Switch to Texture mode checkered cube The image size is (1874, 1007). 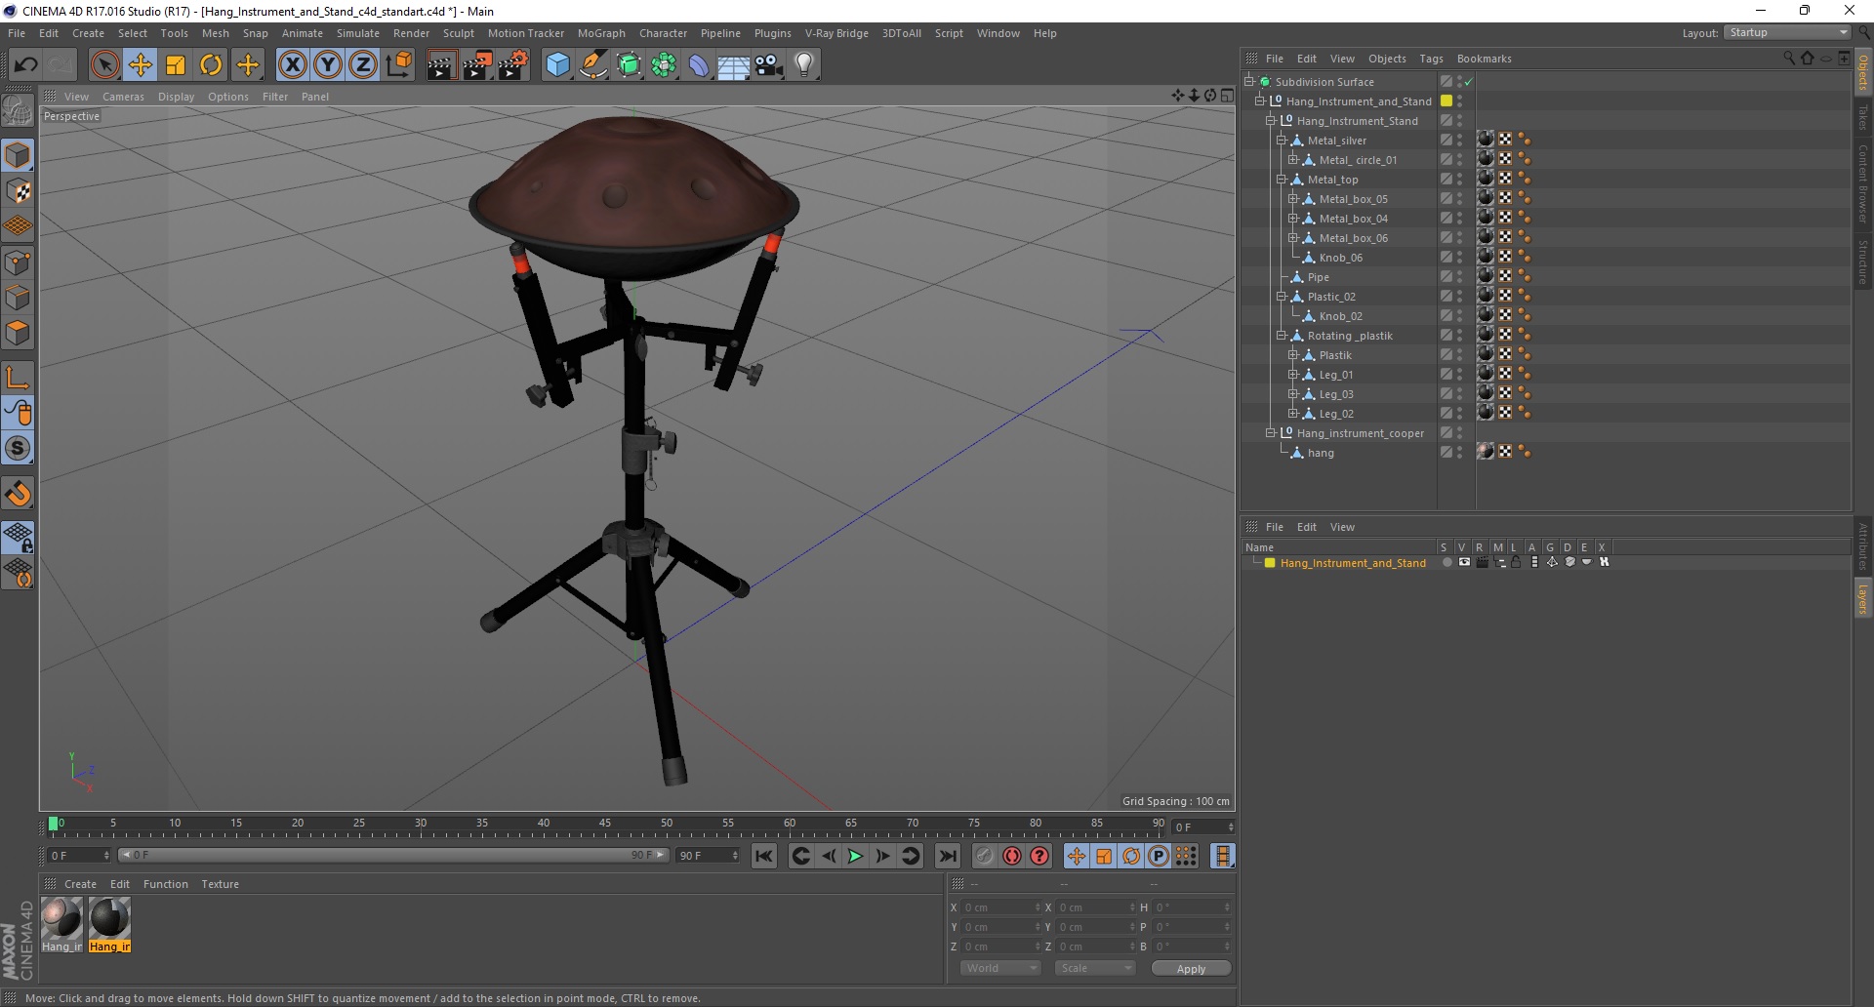click(x=18, y=191)
